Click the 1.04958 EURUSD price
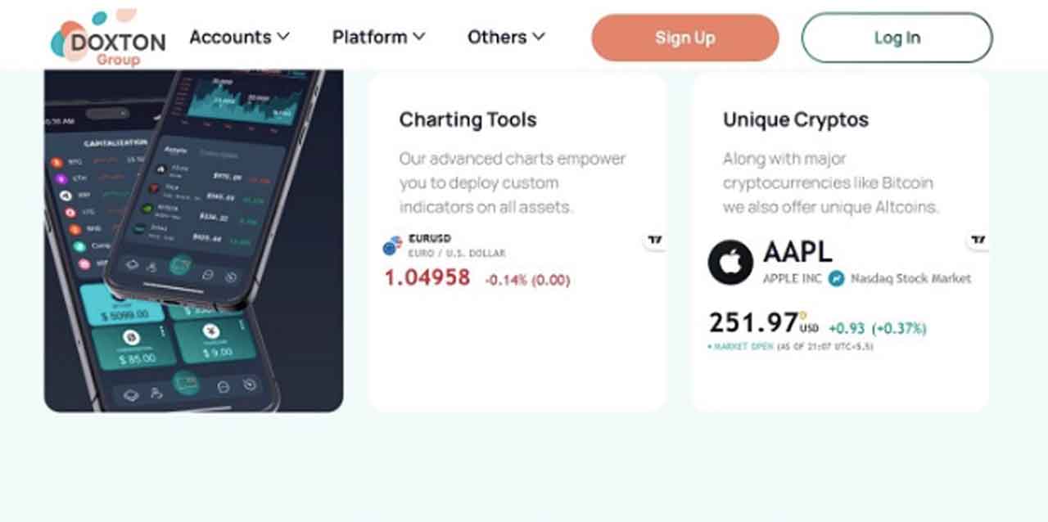This screenshot has height=522, width=1048. [x=427, y=278]
